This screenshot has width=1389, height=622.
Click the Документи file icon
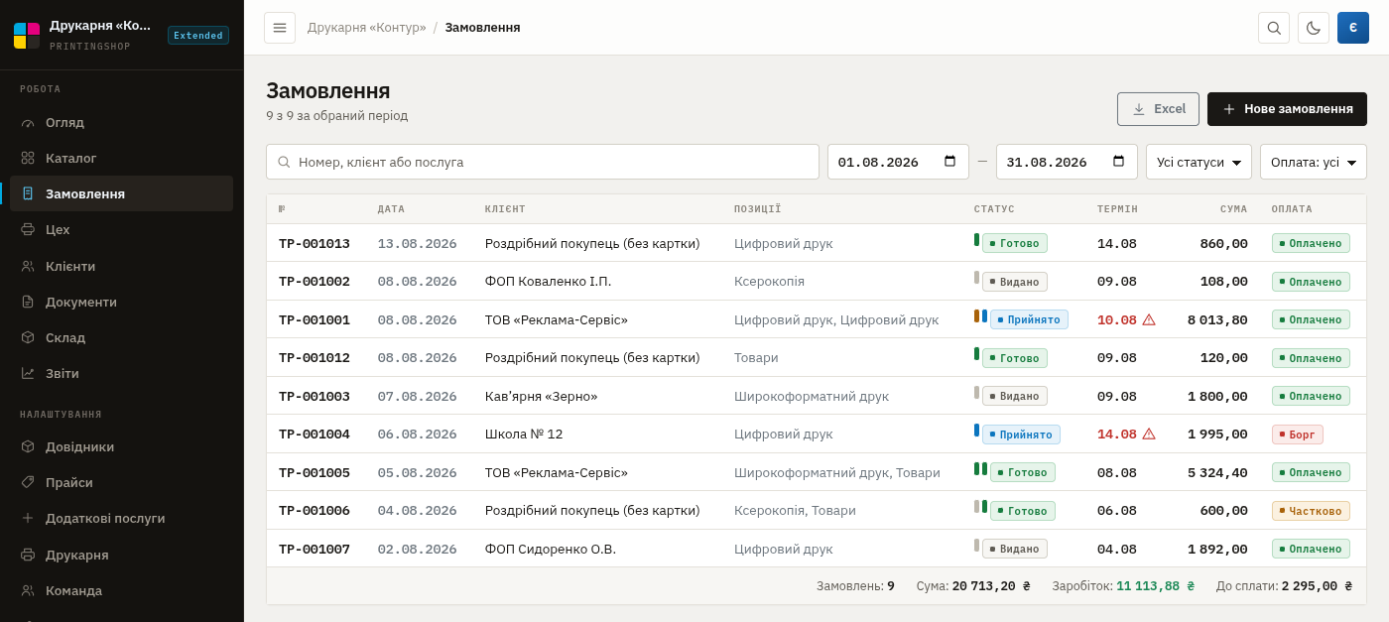click(28, 302)
